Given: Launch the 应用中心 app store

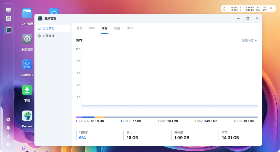Looking at the screenshot, I should coord(27,64).
